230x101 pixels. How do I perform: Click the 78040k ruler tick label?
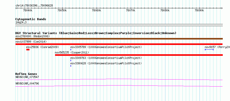tap(28, 11)
